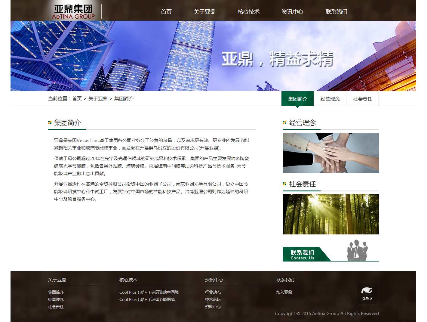Click footer heading 联系我们

pyautogui.click(x=285, y=280)
